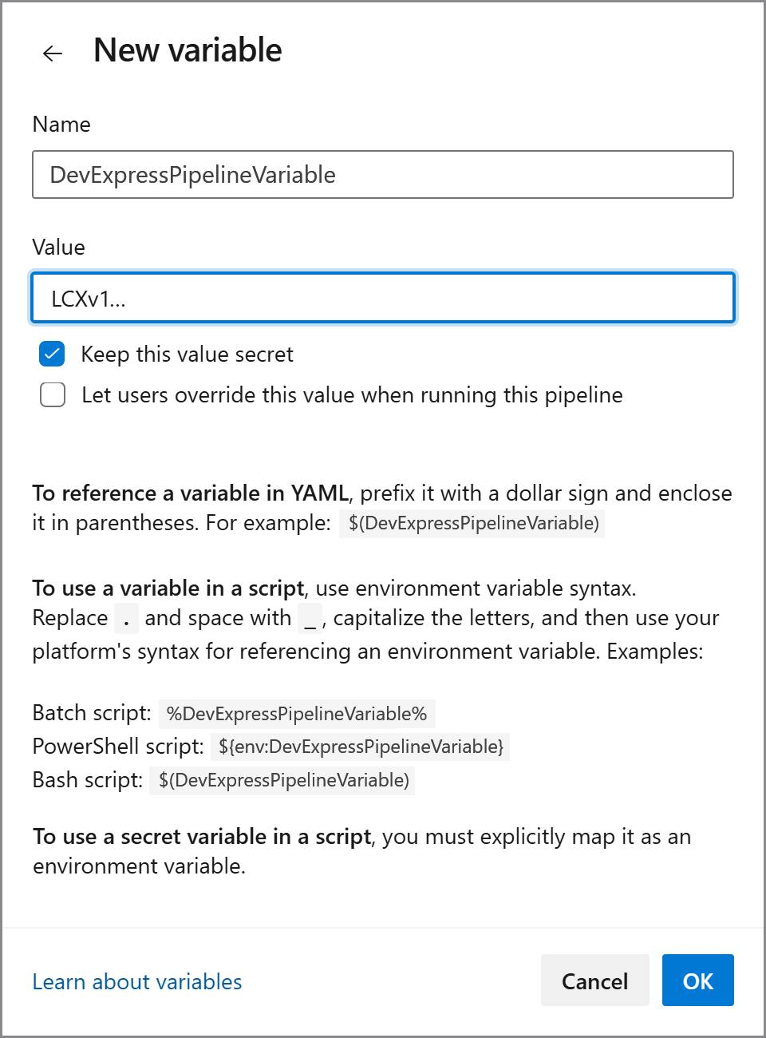Focus the Value field containing LCXv1...

(382, 299)
